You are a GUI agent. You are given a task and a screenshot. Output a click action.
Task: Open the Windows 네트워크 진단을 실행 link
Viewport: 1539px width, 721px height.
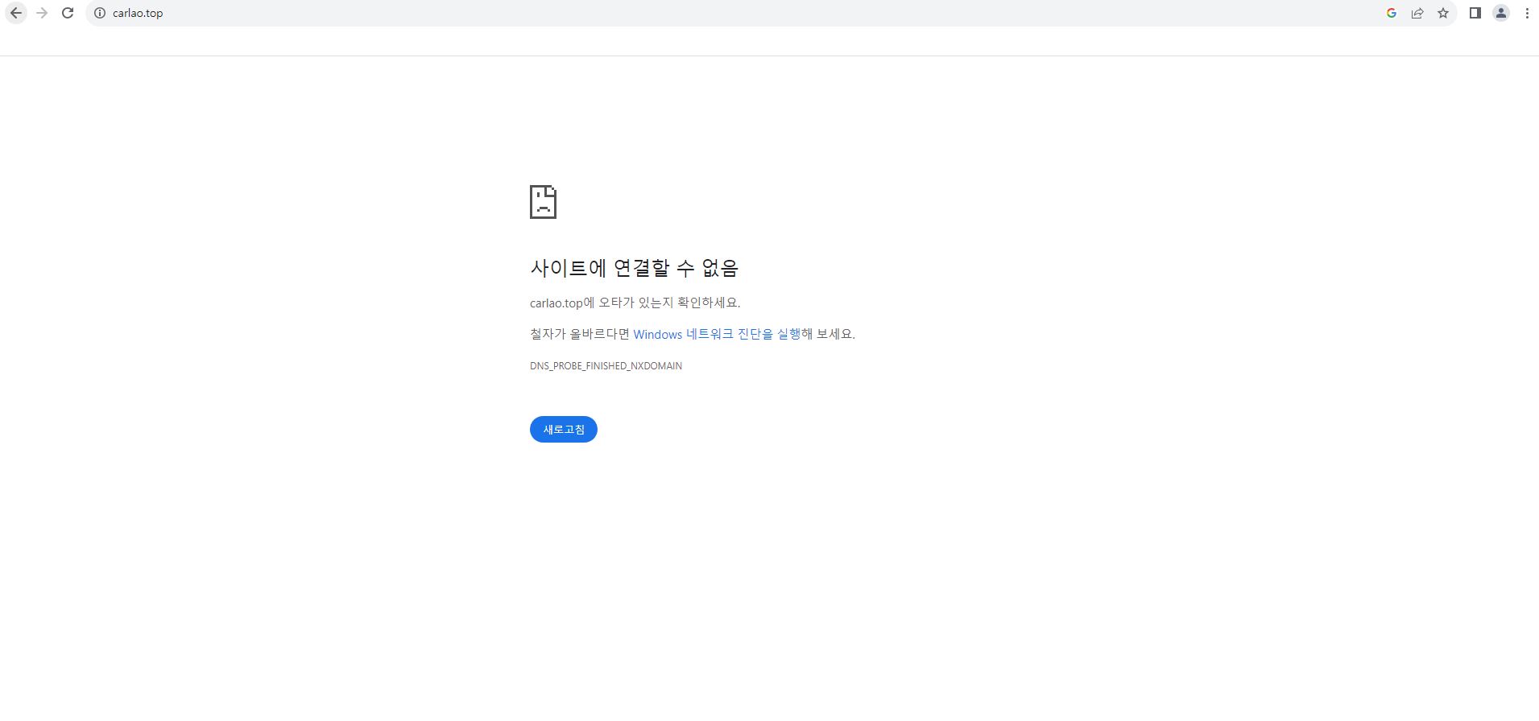(x=717, y=334)
